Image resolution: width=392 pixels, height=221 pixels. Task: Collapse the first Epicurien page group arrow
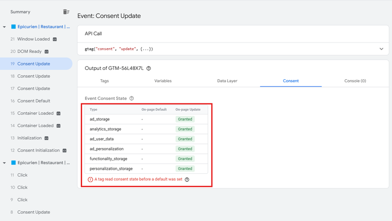[x=5, y=27]
